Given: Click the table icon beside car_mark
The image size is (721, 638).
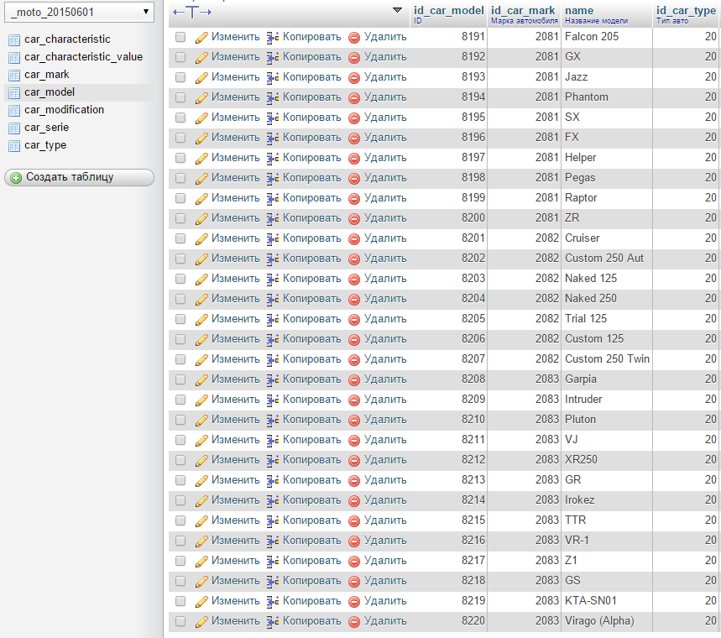Looking at the screenshot, I should click(14, 76).
